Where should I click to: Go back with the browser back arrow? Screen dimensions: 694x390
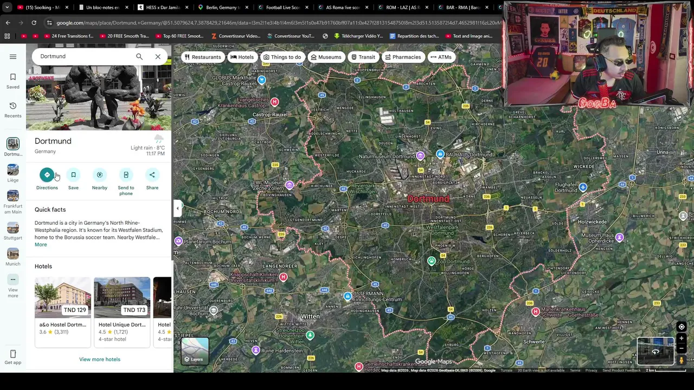[8, 23]
